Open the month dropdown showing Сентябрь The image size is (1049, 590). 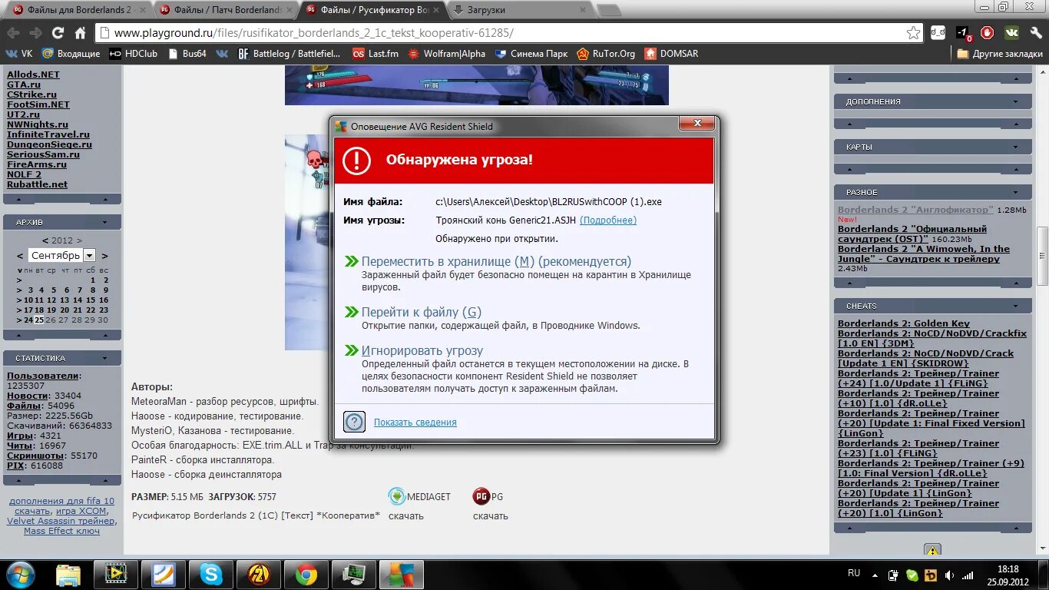[x=89, y=256]
